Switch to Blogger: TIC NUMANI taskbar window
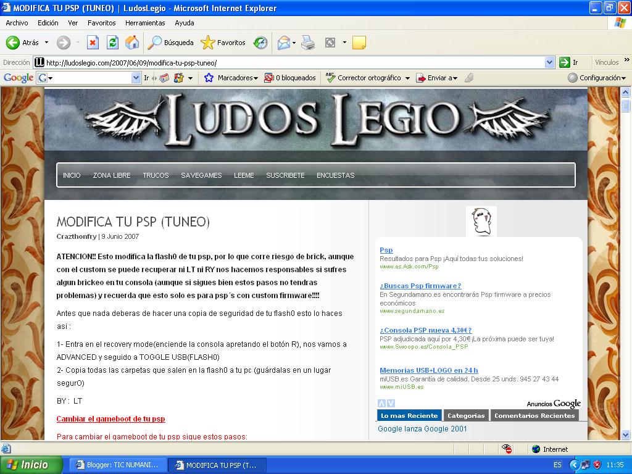The height and width of the screenshot is (474, 632). (117, 465)
